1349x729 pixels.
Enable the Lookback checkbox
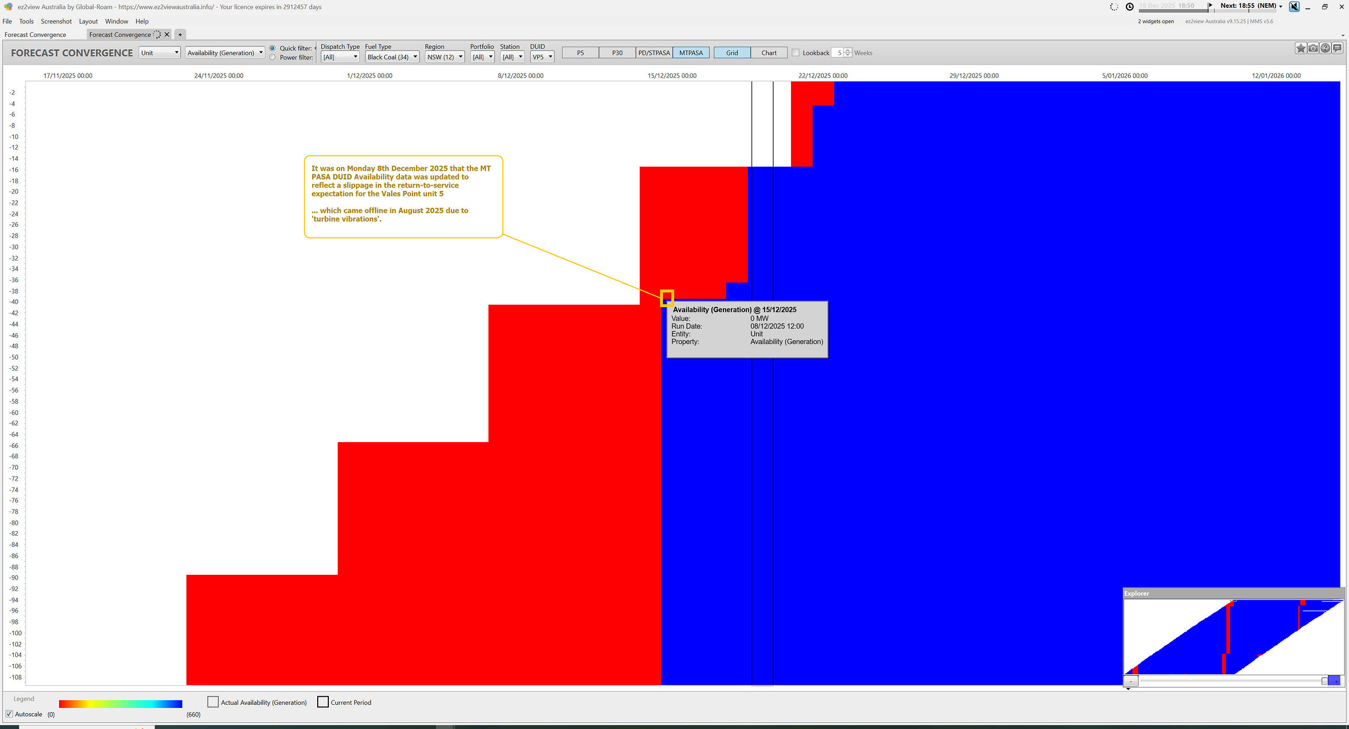[x=796, y=53]
